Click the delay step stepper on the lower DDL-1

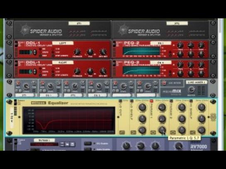tap(35, 71)
